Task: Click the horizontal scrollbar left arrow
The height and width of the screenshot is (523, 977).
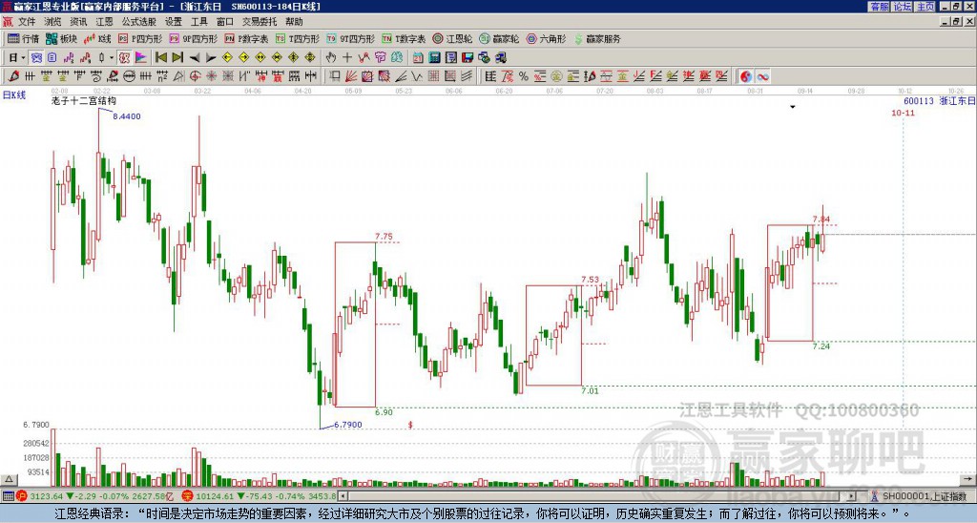Action: tap(343, 497)
